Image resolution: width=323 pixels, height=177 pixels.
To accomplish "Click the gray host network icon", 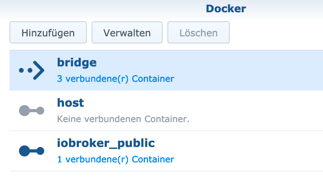I will pos(32,111).
